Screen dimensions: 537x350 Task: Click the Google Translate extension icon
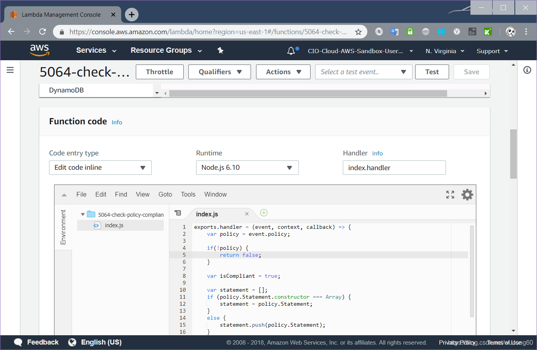394,31
